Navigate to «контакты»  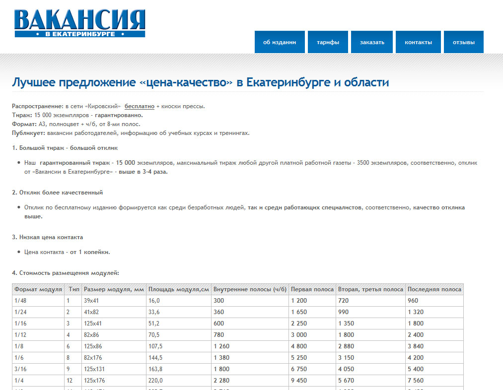coord(418,42)
